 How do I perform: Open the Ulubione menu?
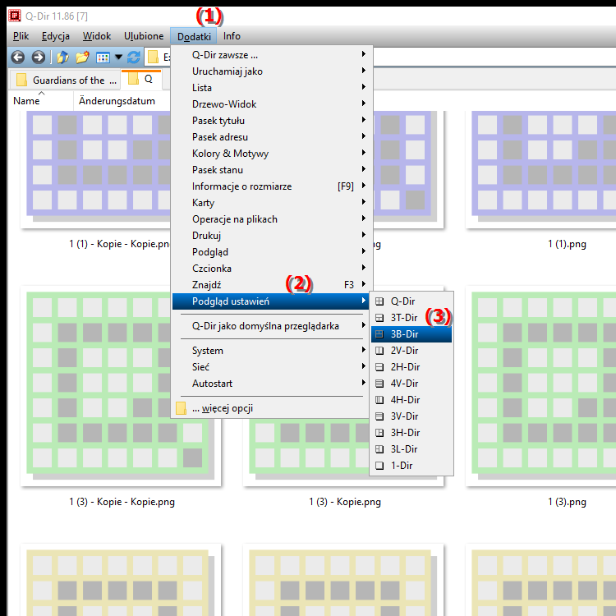coord(144,36)
